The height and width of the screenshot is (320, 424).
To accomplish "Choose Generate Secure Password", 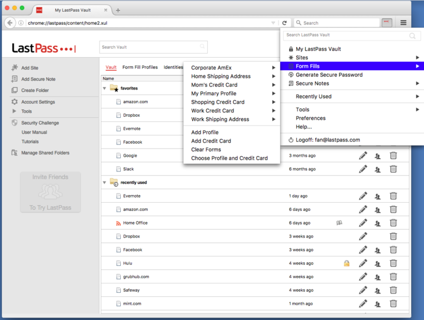I will point(329,75).
